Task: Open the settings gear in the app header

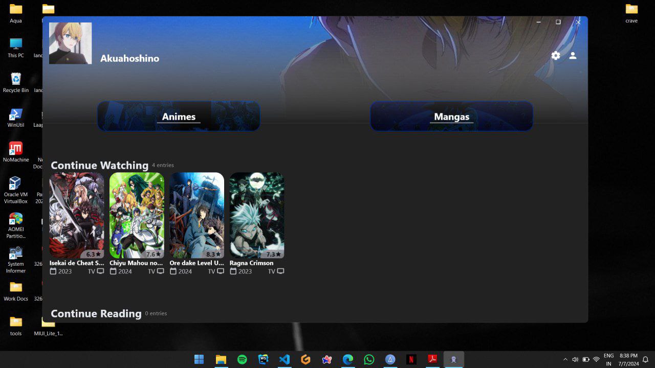Action: click(556, 56)
